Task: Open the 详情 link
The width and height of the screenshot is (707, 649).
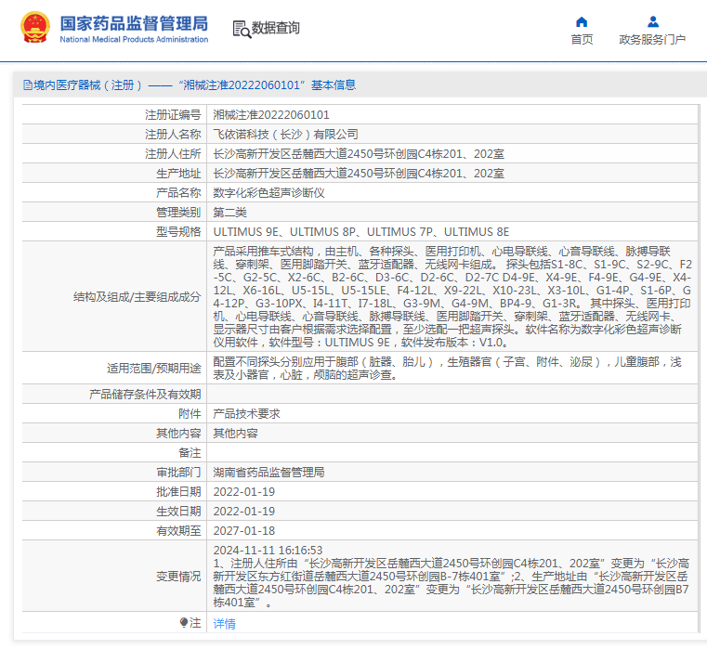Action: click(224, 624)
